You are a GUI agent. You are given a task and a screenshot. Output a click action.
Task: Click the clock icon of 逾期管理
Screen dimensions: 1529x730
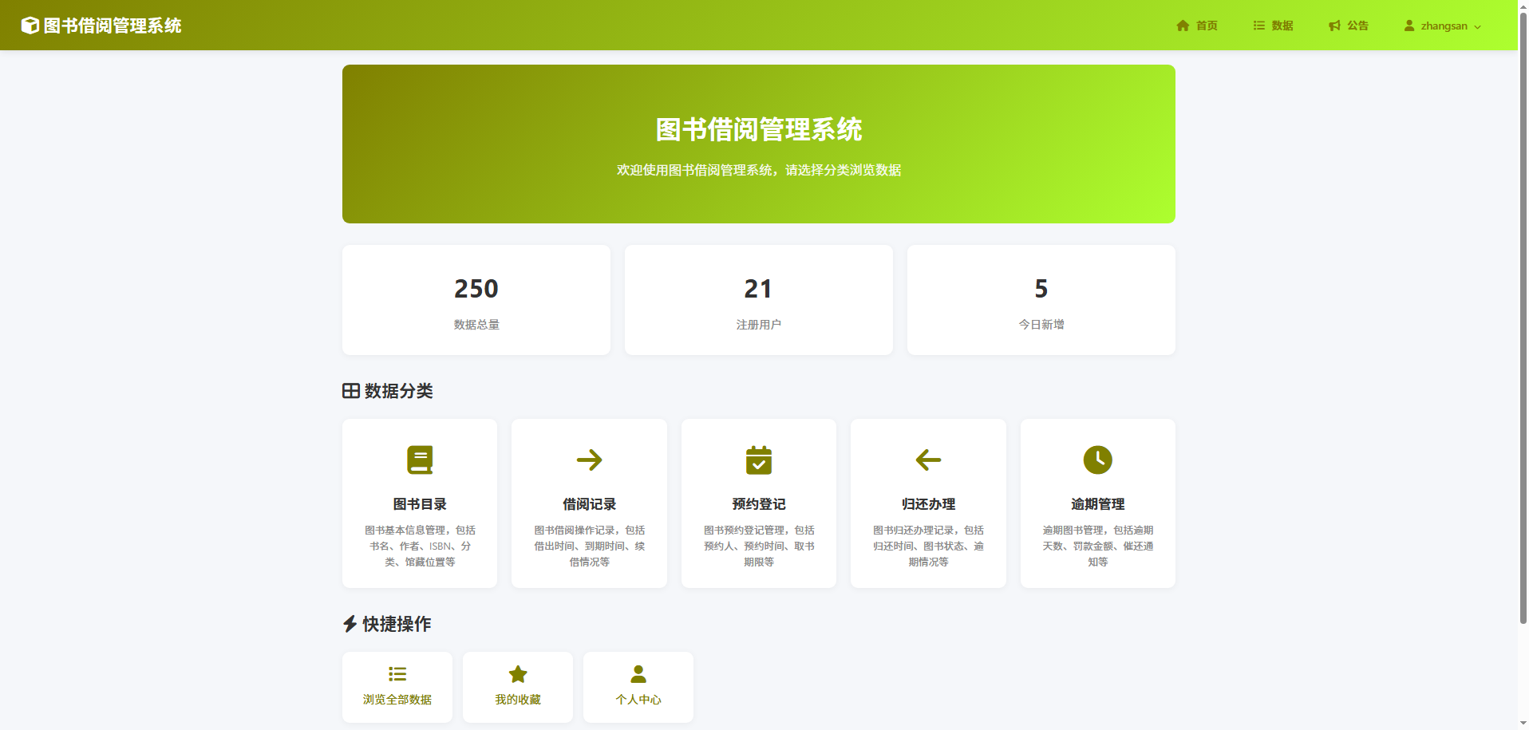1098,460
